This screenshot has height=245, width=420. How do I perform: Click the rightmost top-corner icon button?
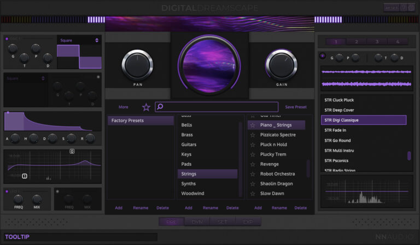tap(411, 8)
